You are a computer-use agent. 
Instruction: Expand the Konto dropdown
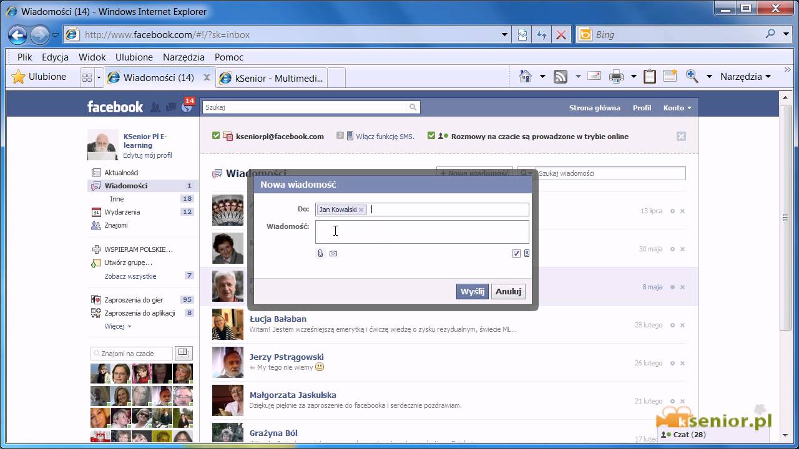677,108
